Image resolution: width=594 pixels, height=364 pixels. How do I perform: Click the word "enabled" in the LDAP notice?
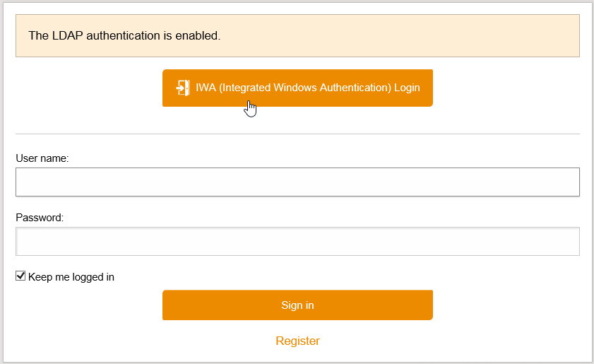coord(198,35)
